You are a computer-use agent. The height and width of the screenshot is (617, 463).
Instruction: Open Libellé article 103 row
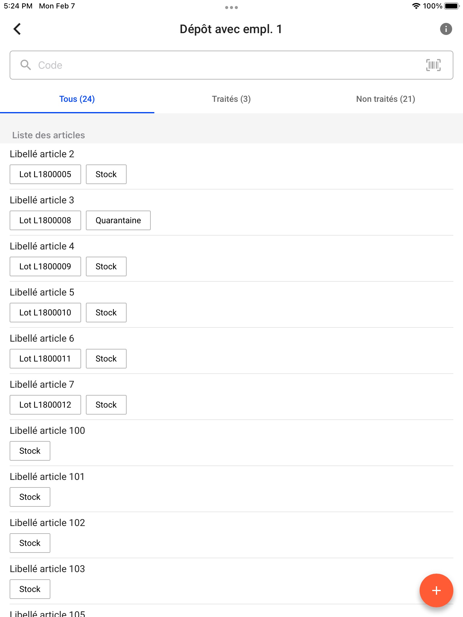(x=231, y=581)
